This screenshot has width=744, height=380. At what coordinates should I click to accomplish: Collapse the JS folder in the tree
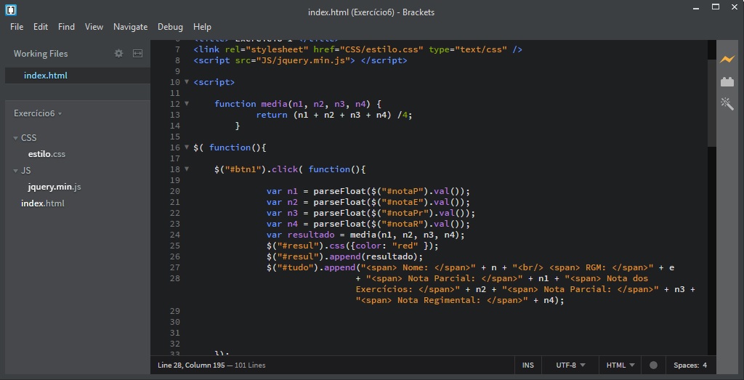point(16,171)
